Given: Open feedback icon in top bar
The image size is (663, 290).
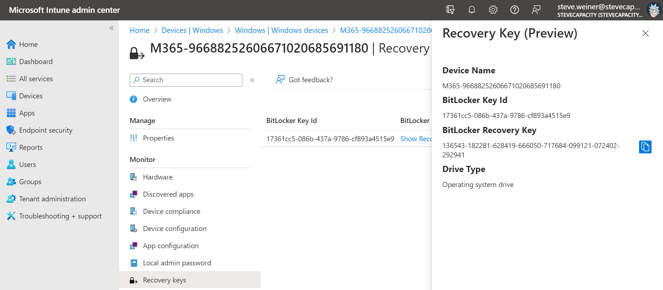Looking at the screenshot, I should (536, 10).
